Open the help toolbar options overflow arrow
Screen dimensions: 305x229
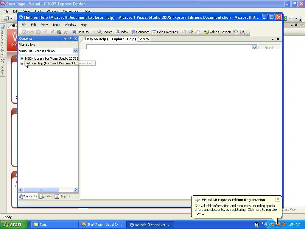[x=248, y=33]
